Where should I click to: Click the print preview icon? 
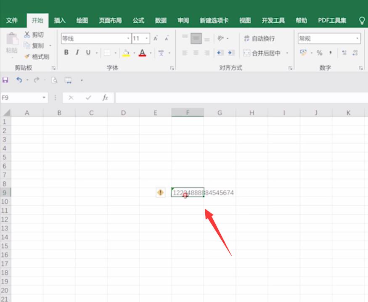pyautogui.click(x=54, y=80)
